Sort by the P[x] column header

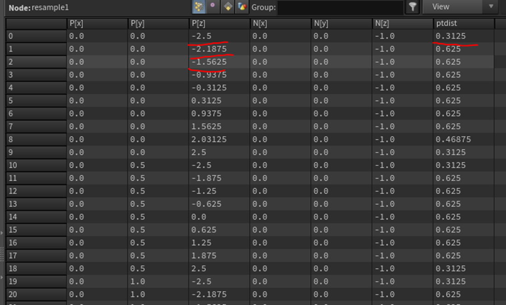(x=97, y=23)
